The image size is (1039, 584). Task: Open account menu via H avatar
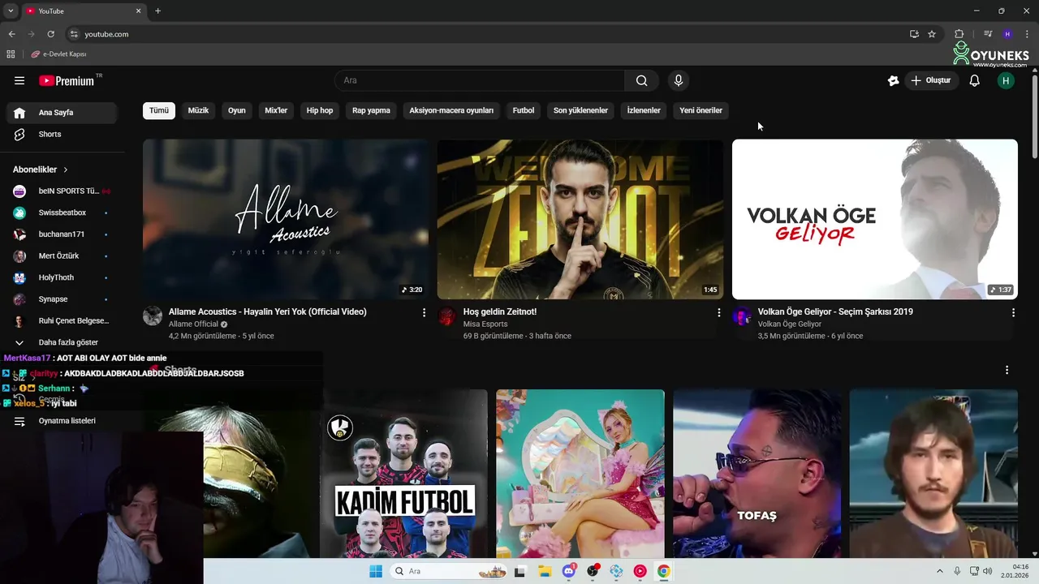point(1006,80)
